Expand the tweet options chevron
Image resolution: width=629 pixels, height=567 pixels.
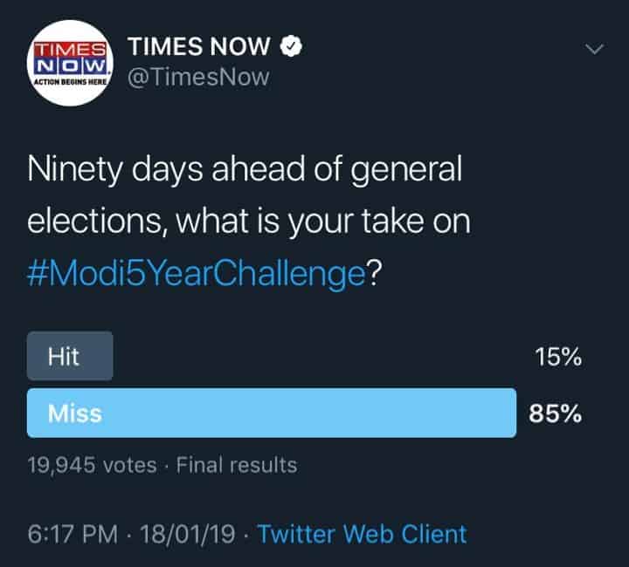[x=594, y=51]
